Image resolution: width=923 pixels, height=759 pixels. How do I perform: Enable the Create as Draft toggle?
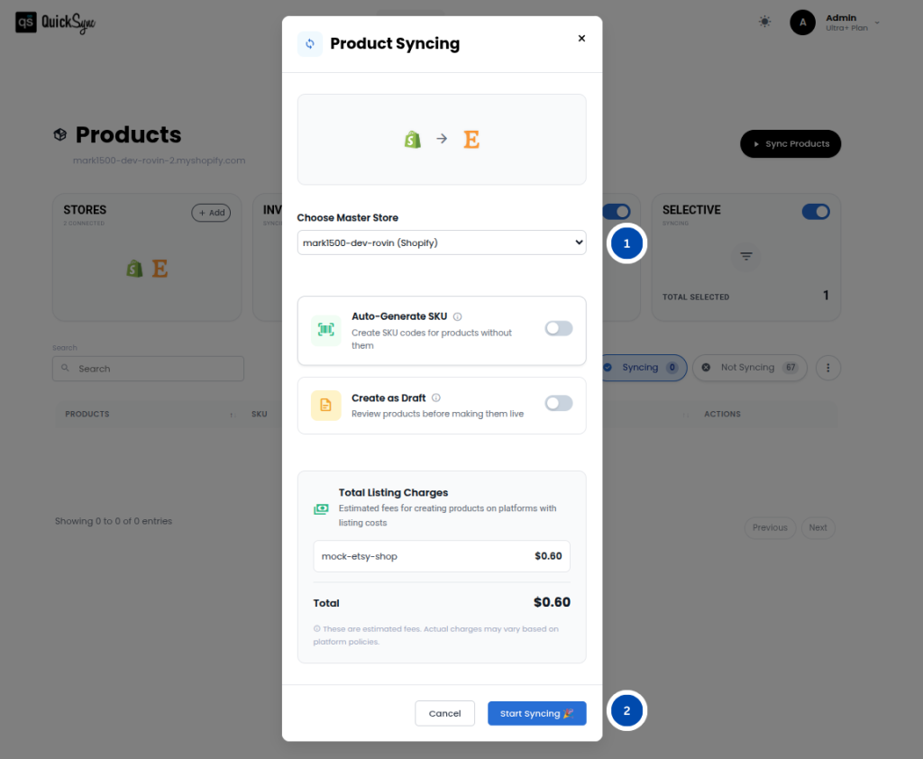coord(558,405)
